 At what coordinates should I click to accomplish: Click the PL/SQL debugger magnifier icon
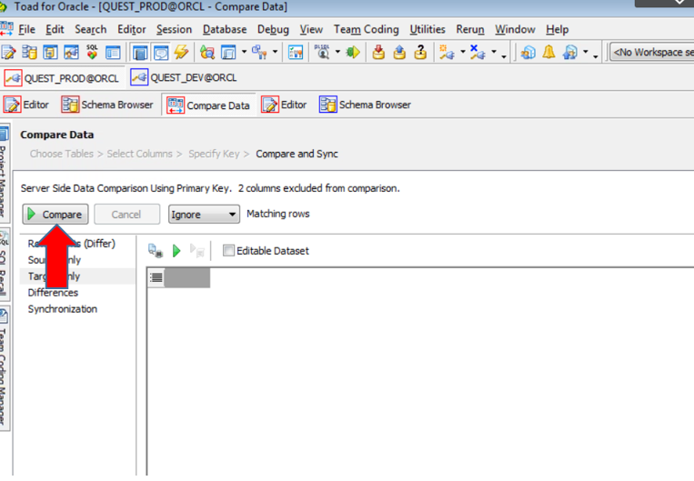pyautogui.click(x=322, y=52)
